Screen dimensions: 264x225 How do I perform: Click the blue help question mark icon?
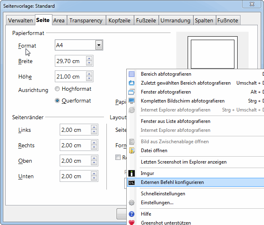point(132,214)
